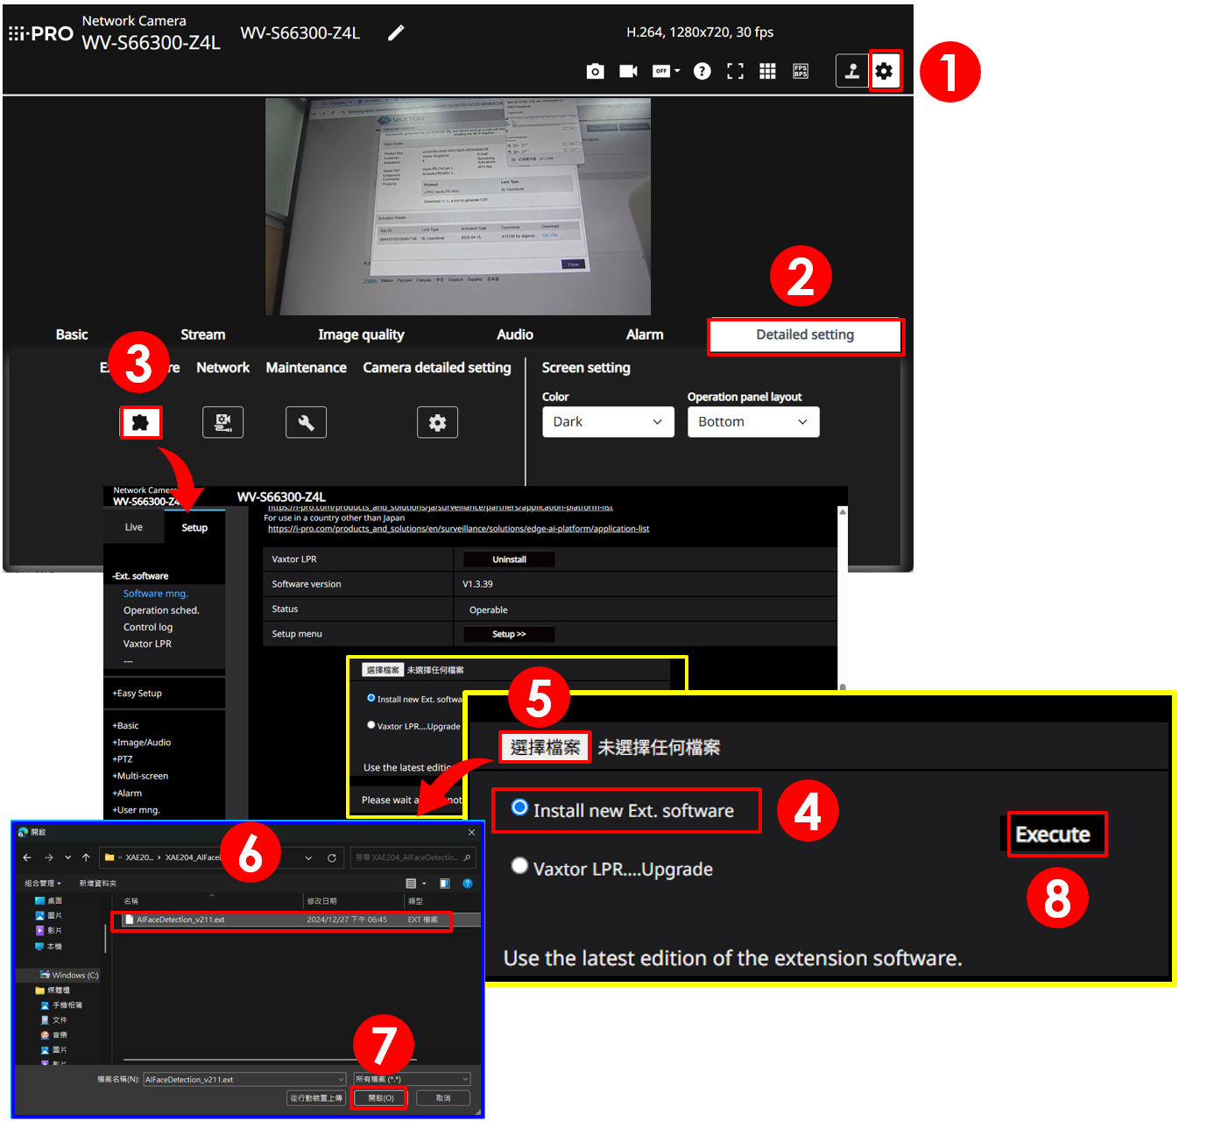The width and height of the screenshot is (1214, 1135).
Task: Switch to the Live tab
Action: click(x=133, y=527)
